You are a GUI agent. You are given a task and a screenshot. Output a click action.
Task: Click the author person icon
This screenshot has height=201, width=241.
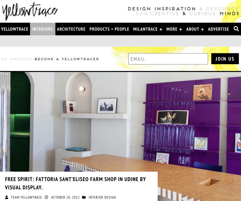point(7,197)
